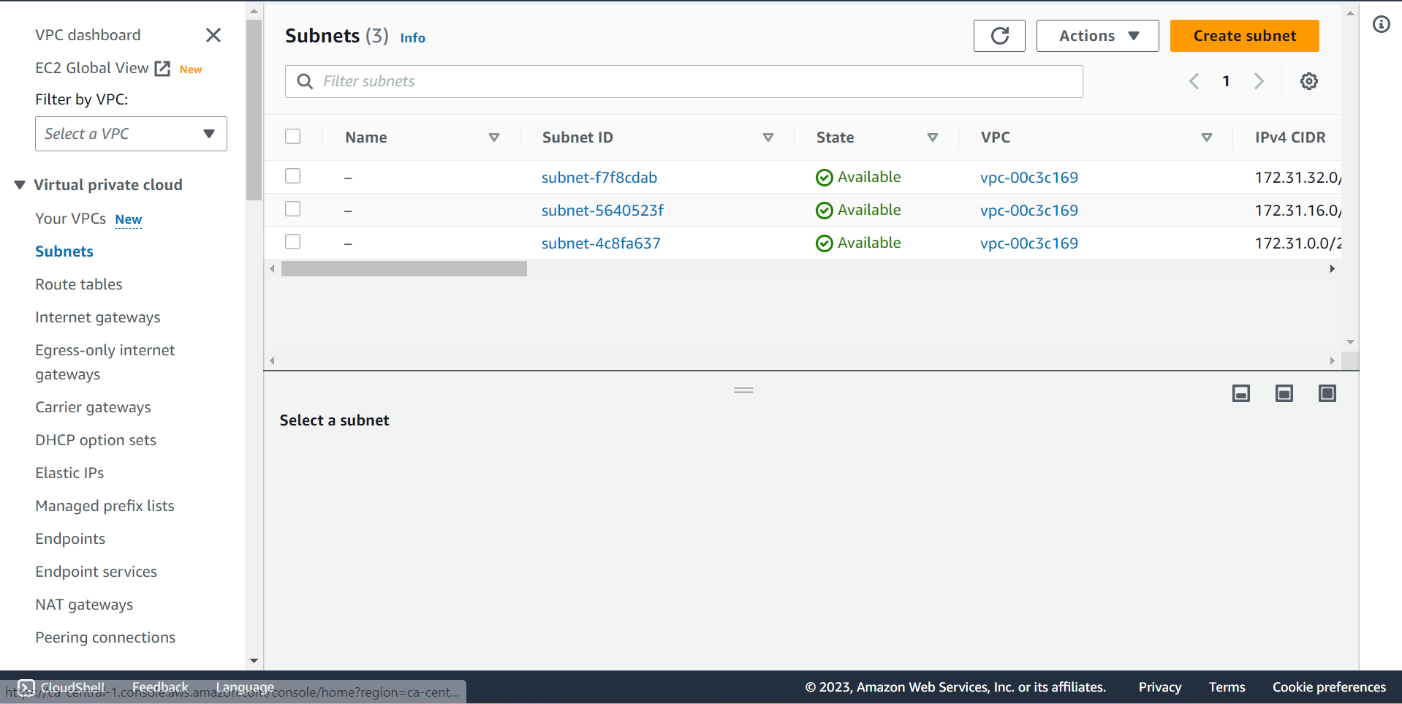The height and width of the screenshot is (704, 1402).
Task: Tick the select-all subnets checkbox
Action: (293, 137)
